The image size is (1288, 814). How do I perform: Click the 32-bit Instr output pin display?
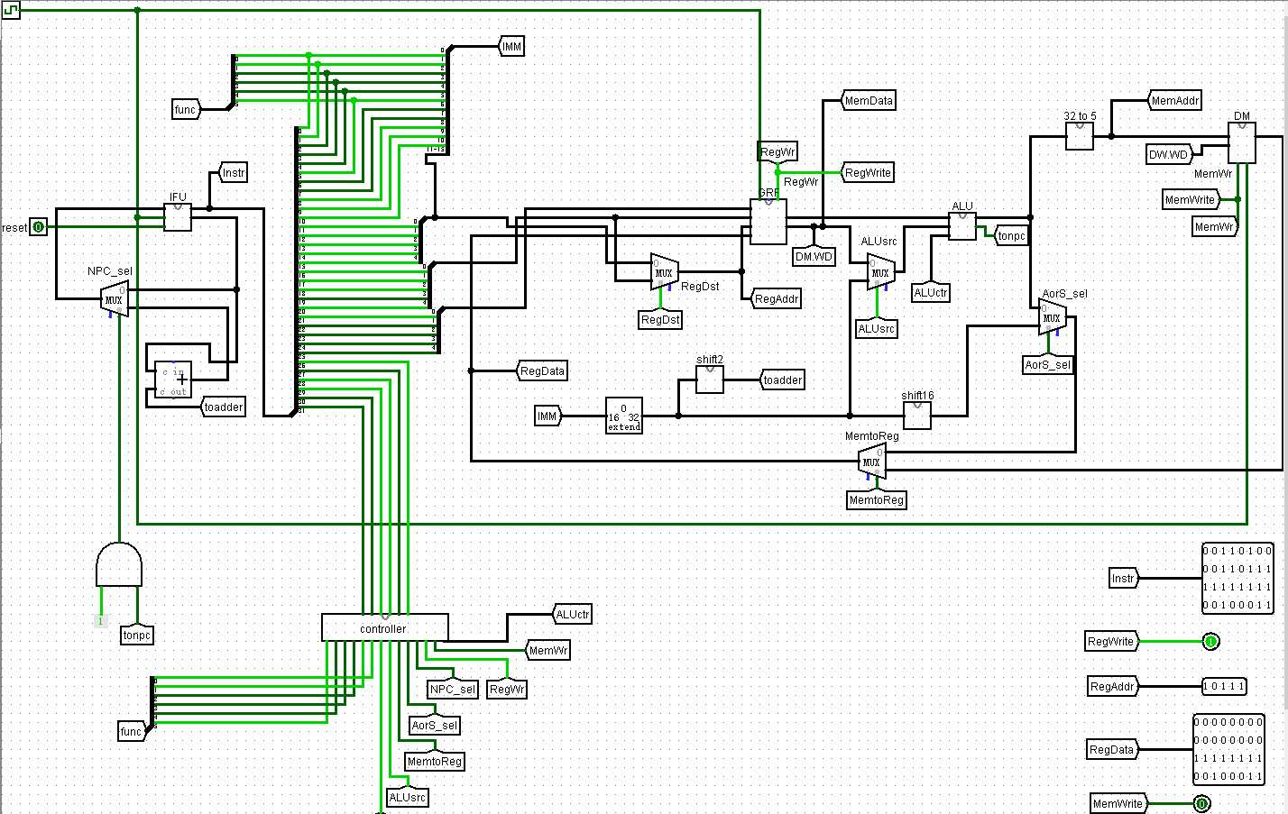pos(1237,578)
